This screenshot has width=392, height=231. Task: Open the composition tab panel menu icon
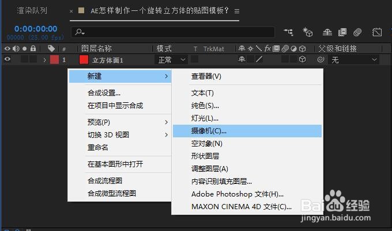237,11
